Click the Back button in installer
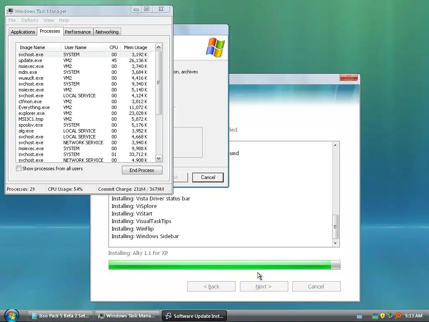Viewport: 429px width, 322px height. pyautogui.click(x=211, y=286)
